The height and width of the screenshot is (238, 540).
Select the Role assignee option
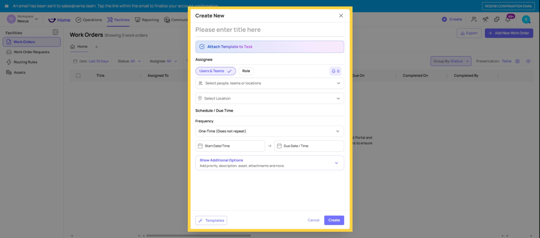pyautogui.click(x=246, y=71)
